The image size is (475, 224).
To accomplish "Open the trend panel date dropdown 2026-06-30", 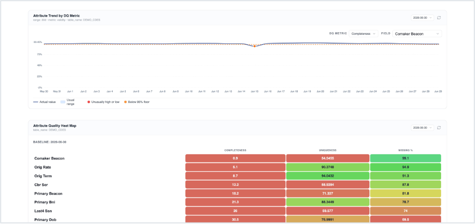I will [422, 18].
